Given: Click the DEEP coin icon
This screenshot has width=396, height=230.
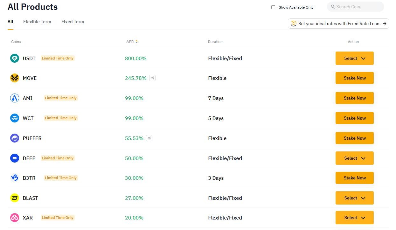Looking at the screenshot, I should click(x=15, y=158).
